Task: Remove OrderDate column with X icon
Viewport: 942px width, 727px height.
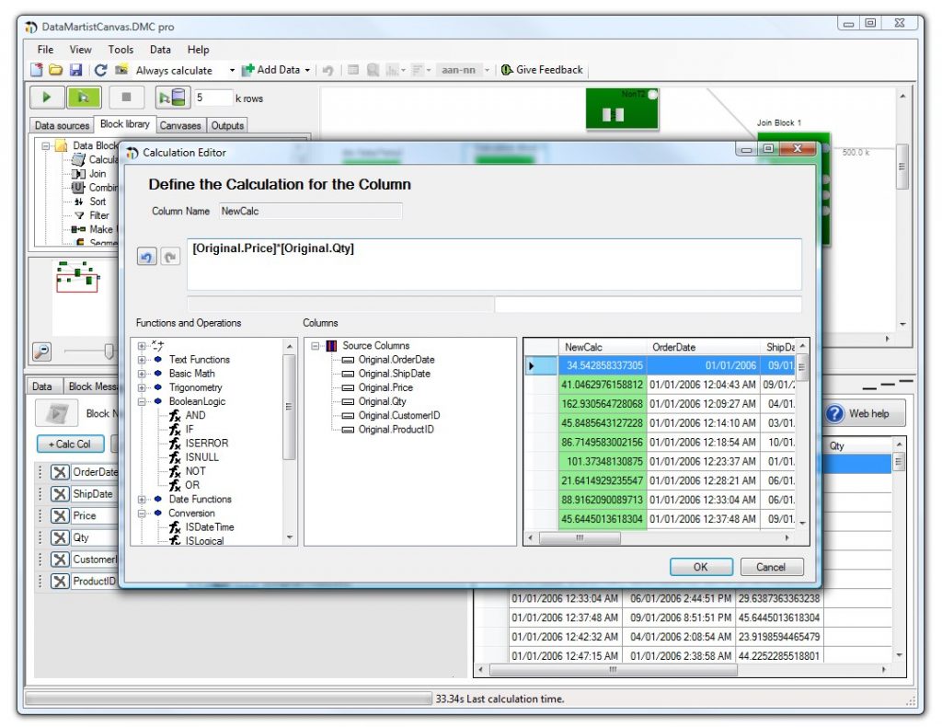Action: click(x=60, y=472)
